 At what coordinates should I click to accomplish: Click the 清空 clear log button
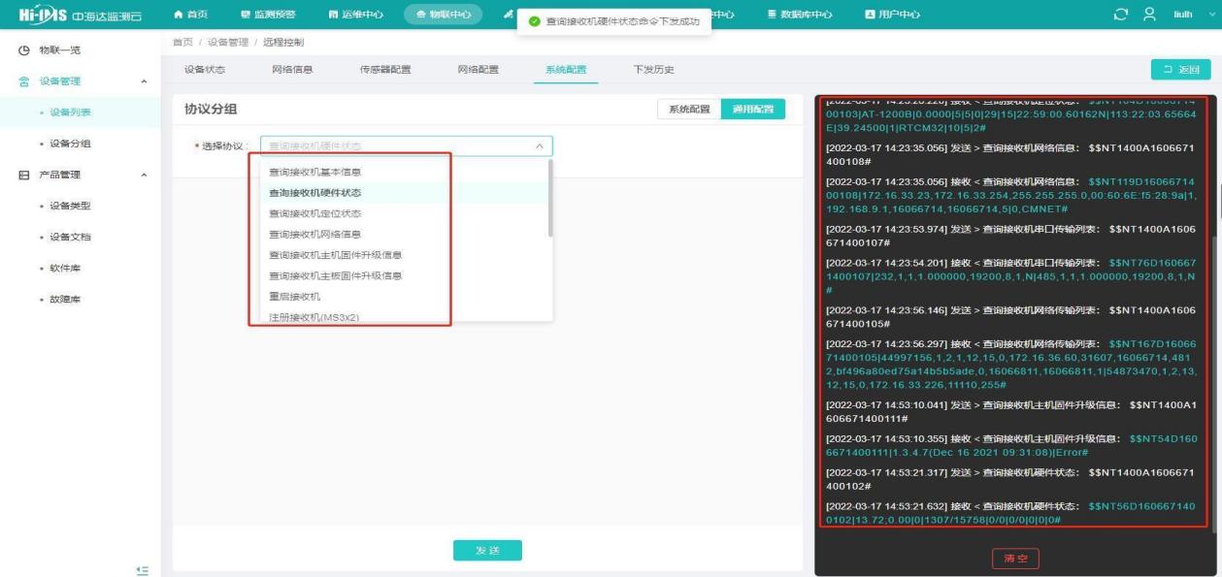click(1014, 559)
